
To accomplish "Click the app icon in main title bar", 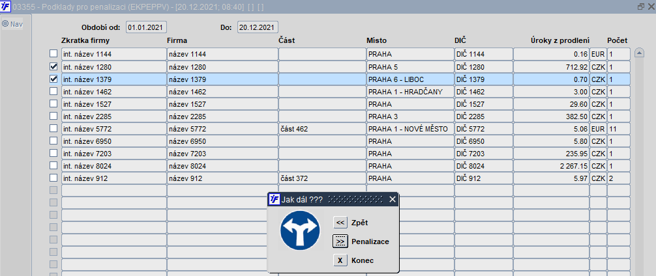I will [6, 6].
